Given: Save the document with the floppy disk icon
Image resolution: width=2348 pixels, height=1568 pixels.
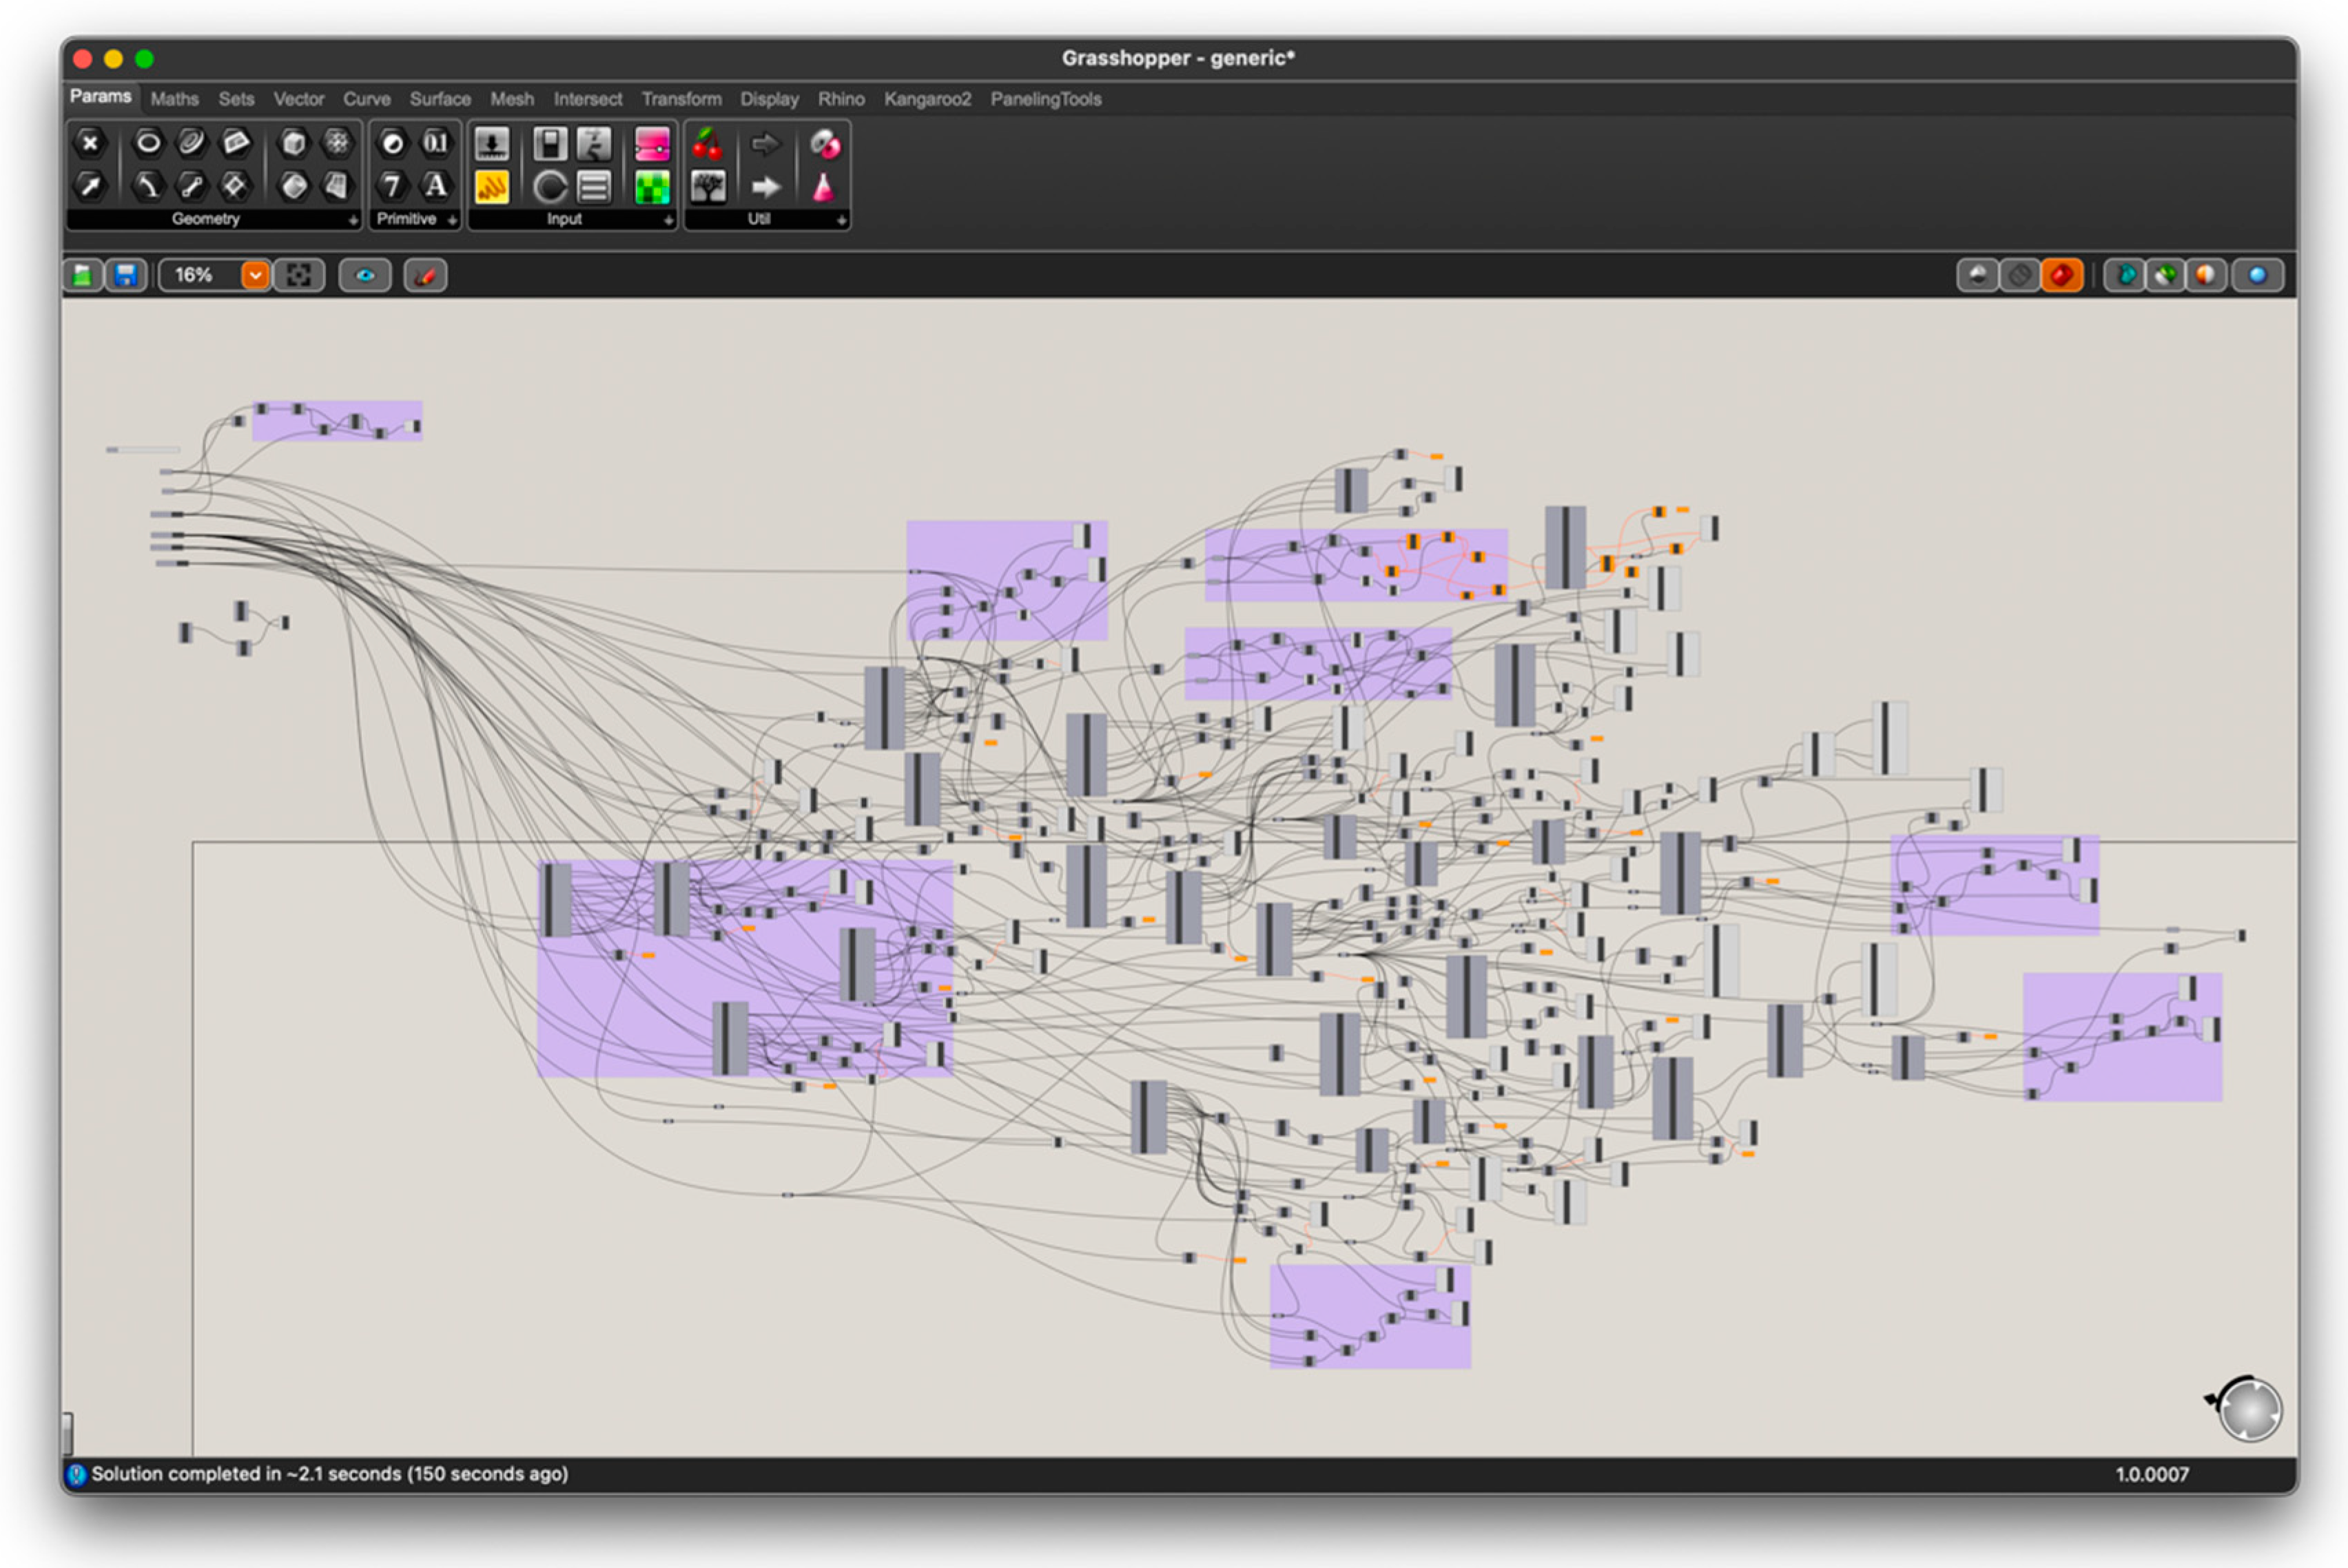Looking at the screenshot, I should [126, 275].
